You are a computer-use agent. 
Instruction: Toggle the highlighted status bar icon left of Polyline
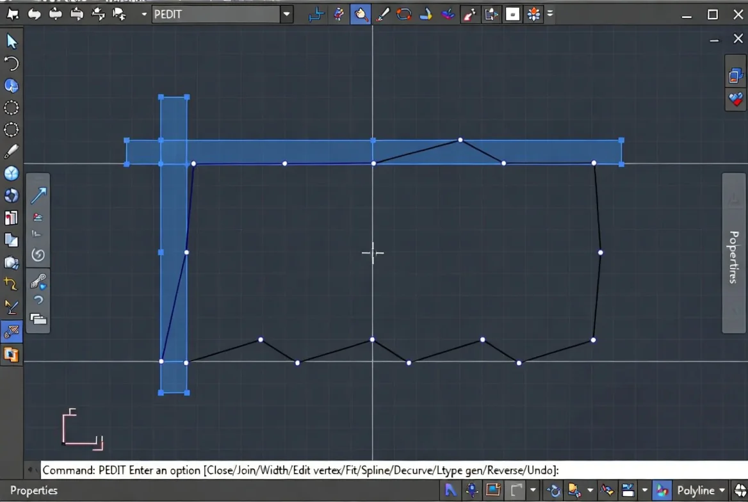pos(662,490)
